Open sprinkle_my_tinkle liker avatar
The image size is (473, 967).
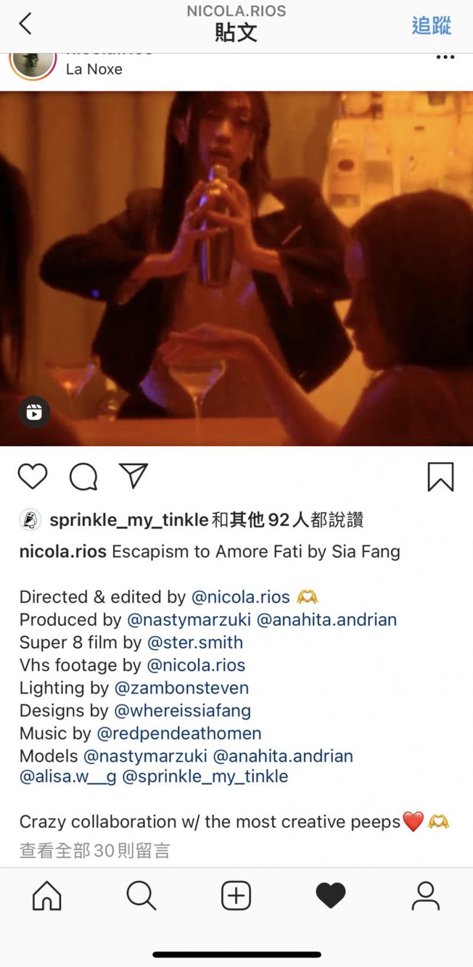pyautogui.click(x=30, y=520)
